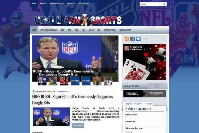Open About Us in the top menu

(x=43, y=3)
